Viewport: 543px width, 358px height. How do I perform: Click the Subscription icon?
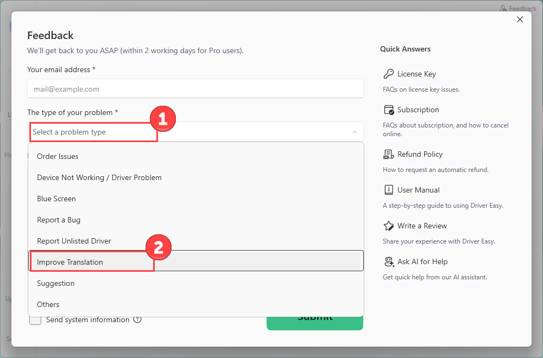388,110
